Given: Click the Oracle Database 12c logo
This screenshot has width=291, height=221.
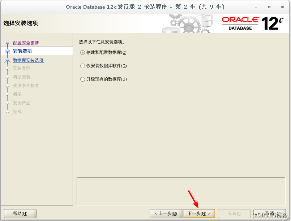Looking at the screenshot, I should point(252,23).
